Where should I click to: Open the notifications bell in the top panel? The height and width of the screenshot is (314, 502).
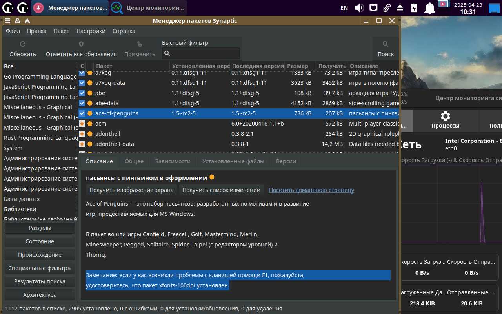click(430, 8)
